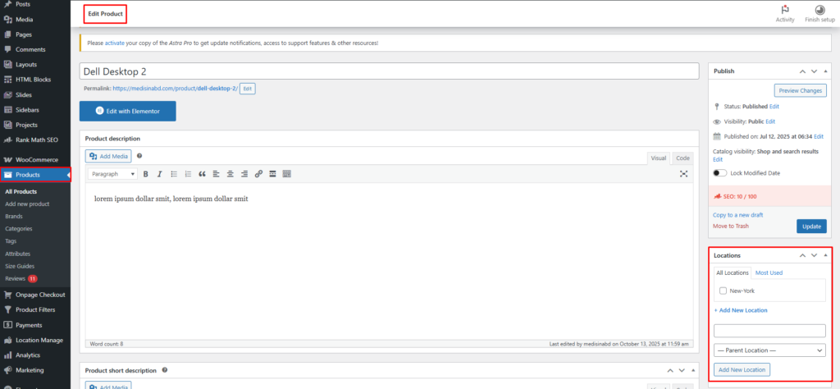
Task: Click the new location name input field
Action: click(769, 331)
